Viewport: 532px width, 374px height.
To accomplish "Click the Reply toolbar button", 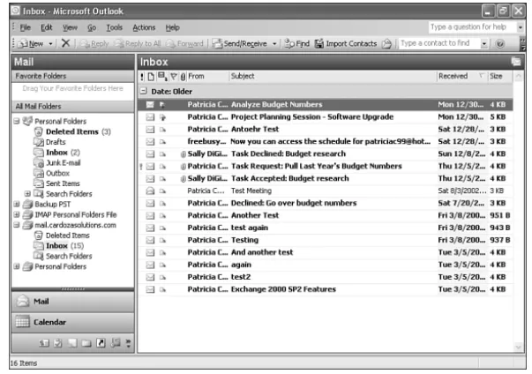I will (x=94, y=44).
